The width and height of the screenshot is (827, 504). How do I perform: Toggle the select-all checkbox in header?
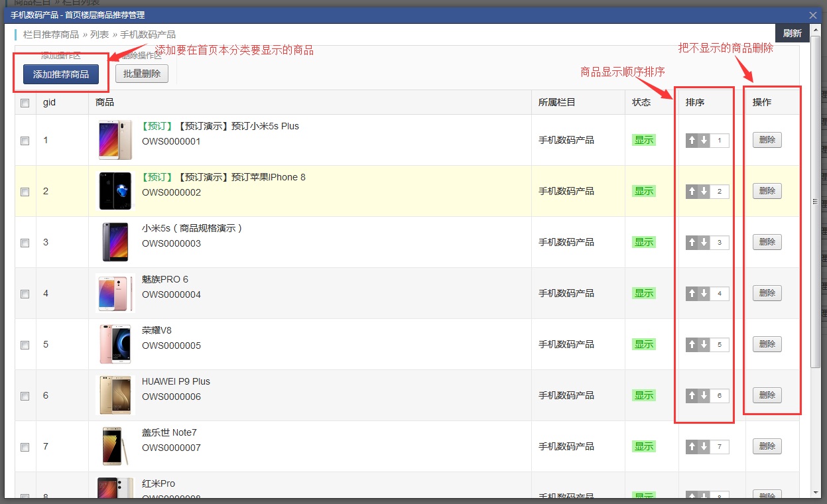[25, 103]
